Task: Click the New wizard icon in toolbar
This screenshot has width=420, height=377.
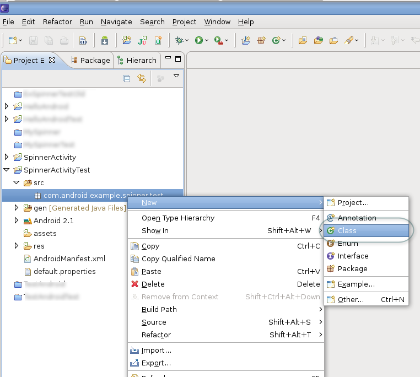Action: coord(12,40)
